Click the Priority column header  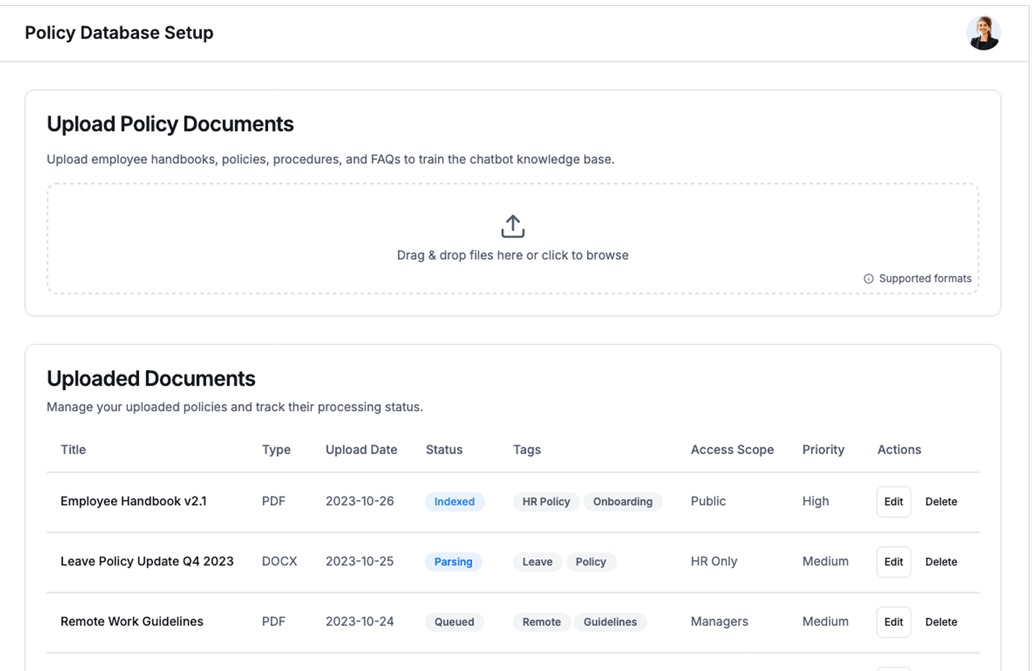tap(823, 449)
